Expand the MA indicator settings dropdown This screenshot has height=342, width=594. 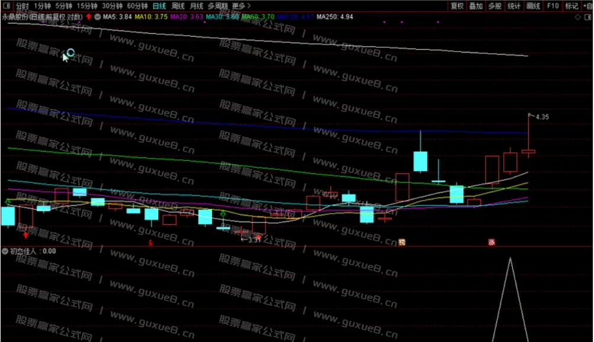[x=98, y=17]
